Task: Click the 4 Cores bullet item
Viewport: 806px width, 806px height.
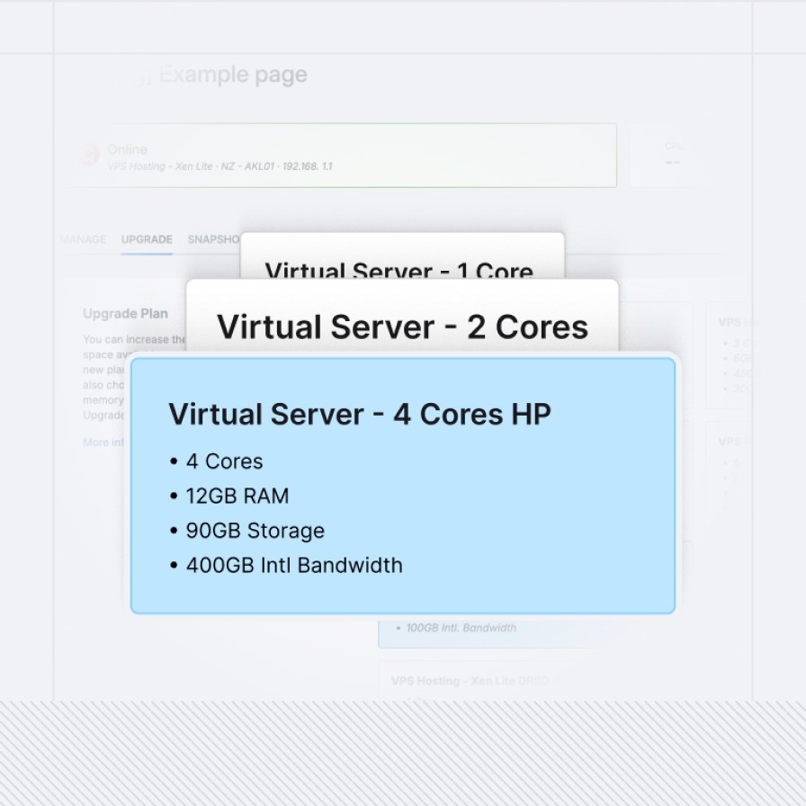Action: (224, 461)
